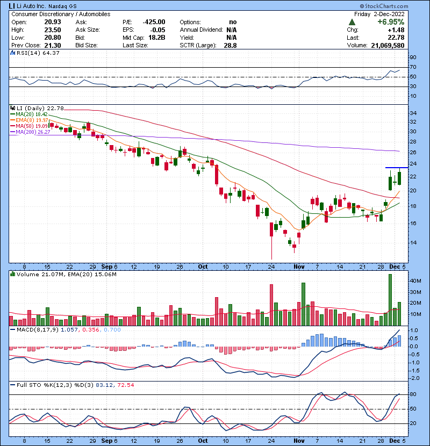Click the tallest green volume bar
Screen dimensions: 430x446
tap(390, 300)
